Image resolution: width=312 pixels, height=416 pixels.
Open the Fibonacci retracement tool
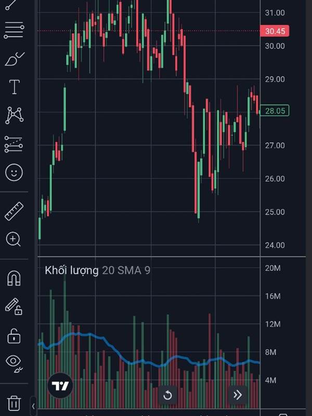tap(14, 30)
